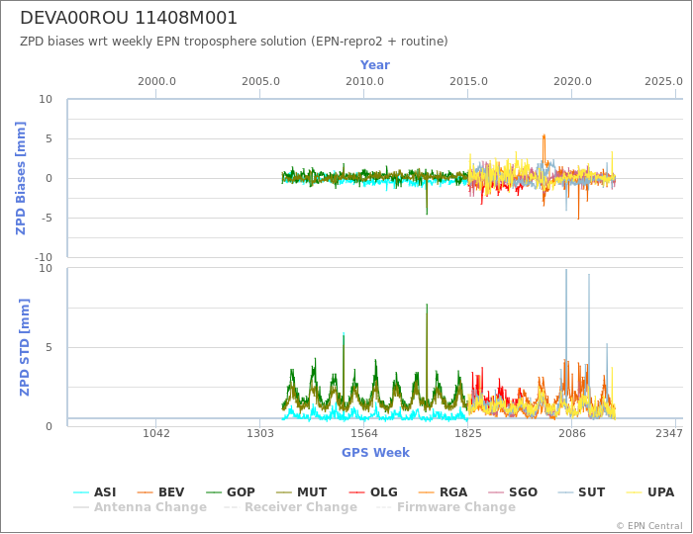Click the ZPD Biases [mm] axis label
This screenshot has height=534, width=693.
[21, 178]
